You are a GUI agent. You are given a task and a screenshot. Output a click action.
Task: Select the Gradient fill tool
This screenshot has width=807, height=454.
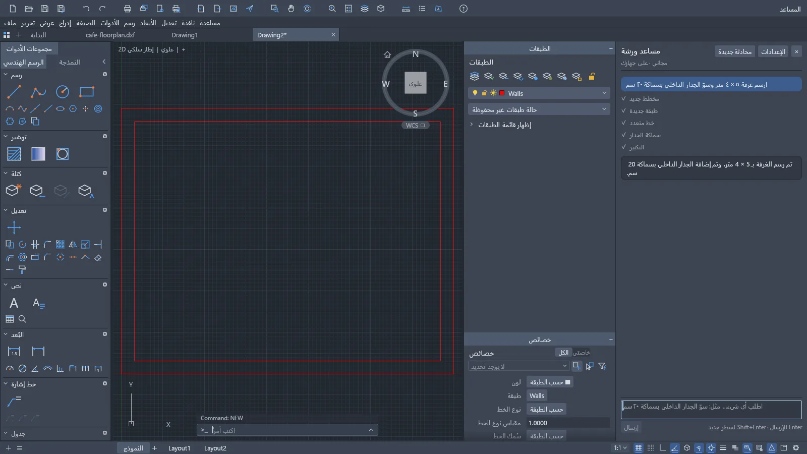pyautogui.click(x=38, y=154)
